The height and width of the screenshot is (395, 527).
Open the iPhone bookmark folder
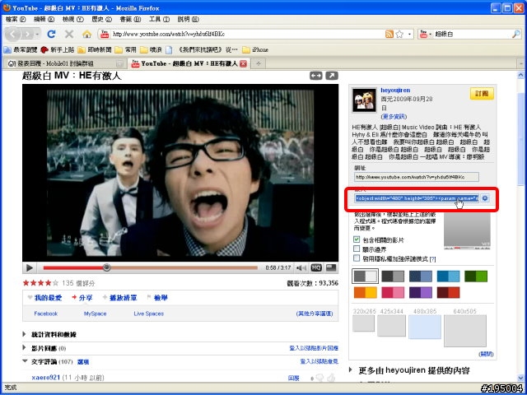(x=255, y=49)
